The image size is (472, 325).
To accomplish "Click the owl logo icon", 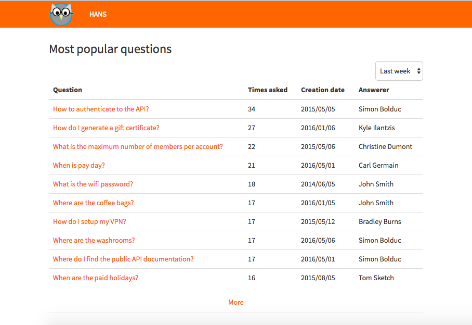I will 61,14.
